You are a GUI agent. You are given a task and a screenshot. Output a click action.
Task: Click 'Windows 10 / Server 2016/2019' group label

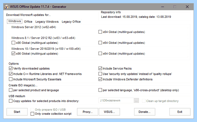46,49
